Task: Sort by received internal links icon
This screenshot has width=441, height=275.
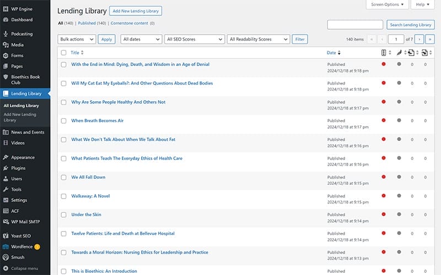Action: (x=424, y=53)
